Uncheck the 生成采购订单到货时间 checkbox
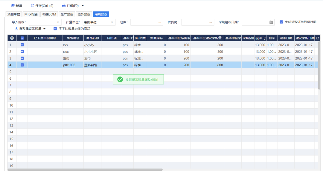The width and height of the screenshot is (323, 171). pos(281,22)
